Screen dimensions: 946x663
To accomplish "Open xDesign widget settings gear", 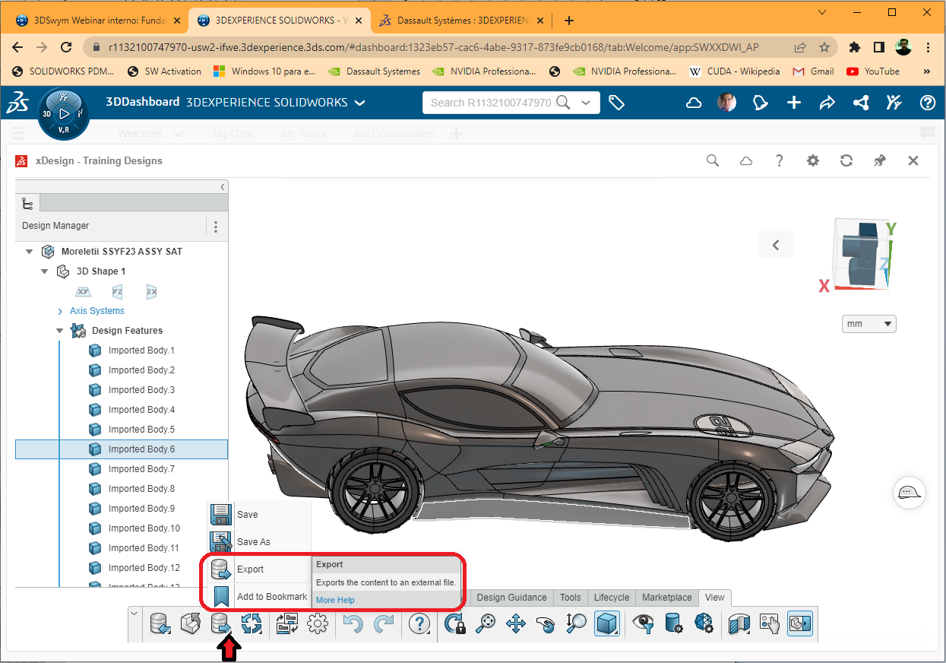I will pyautogui.click(x=813, y=160).
